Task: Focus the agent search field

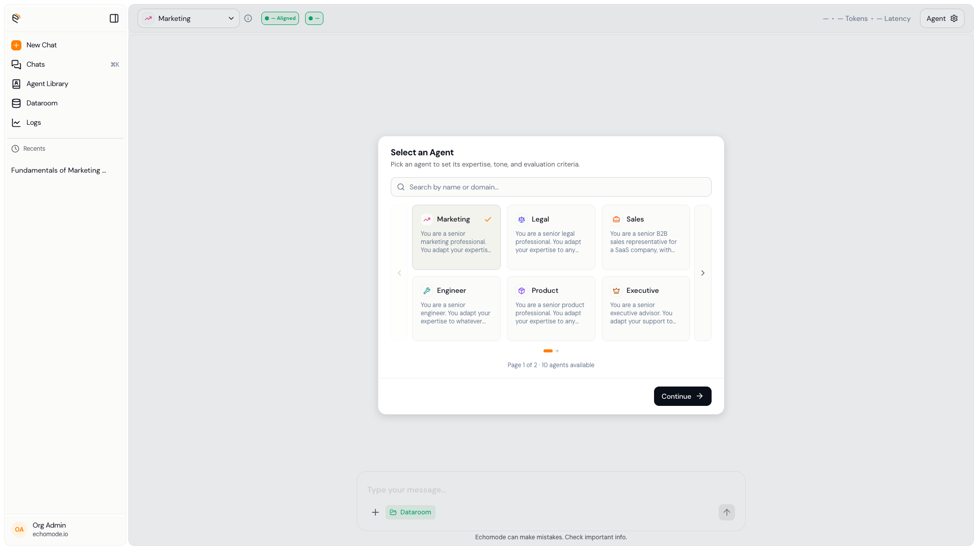Action: 551,187
